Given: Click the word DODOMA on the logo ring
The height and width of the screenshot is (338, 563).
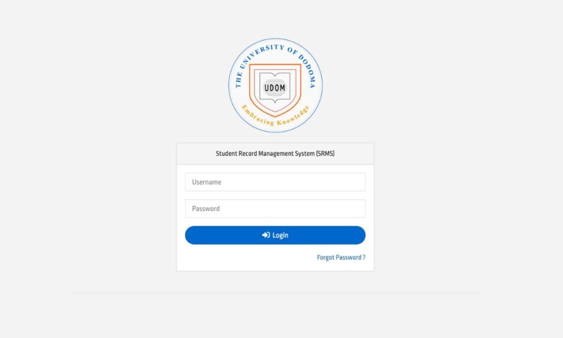Looking at the screenshot, I should coord(308,71).
